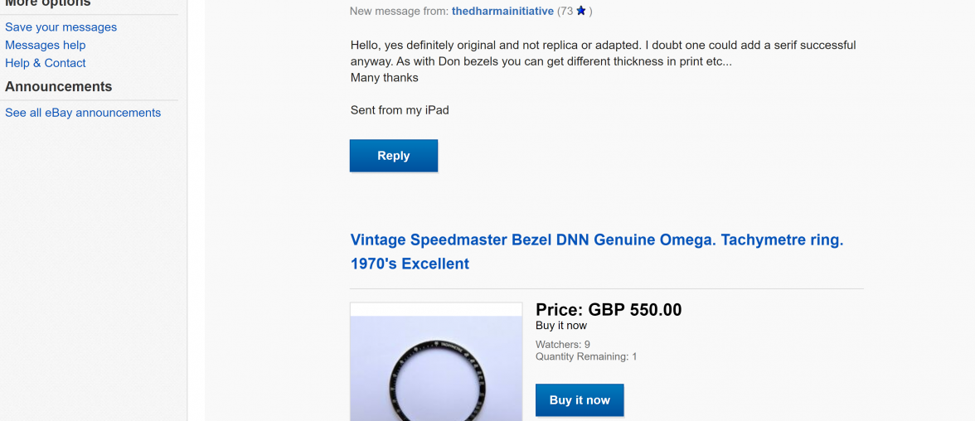Click the Speedmaster bezel product thumbnail

436,365
